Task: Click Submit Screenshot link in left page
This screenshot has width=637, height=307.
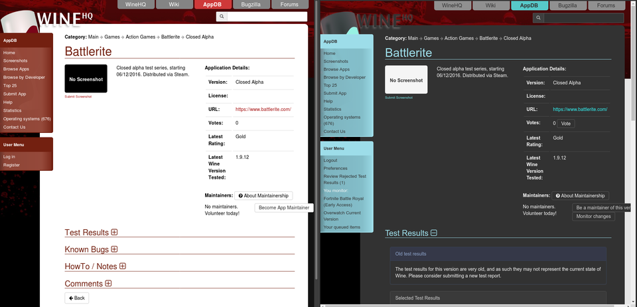Action: coord(78,97)
